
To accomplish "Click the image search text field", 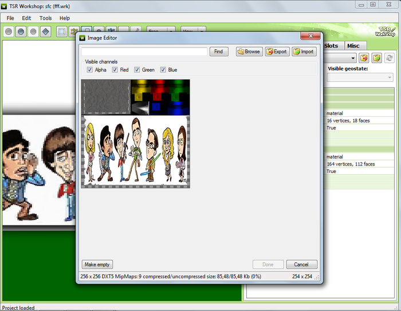I will [x=144, y=52].
